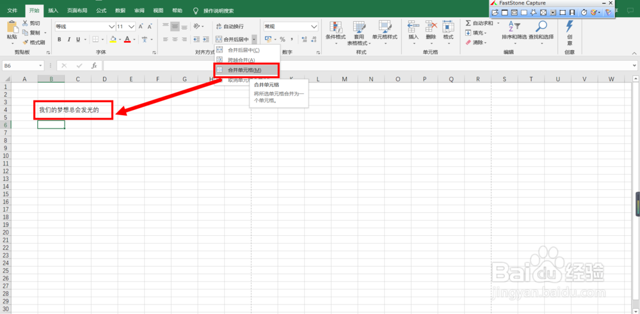Click the text orientation icon
The width and height of the screenshot is (640, 314).
(196, 26)
